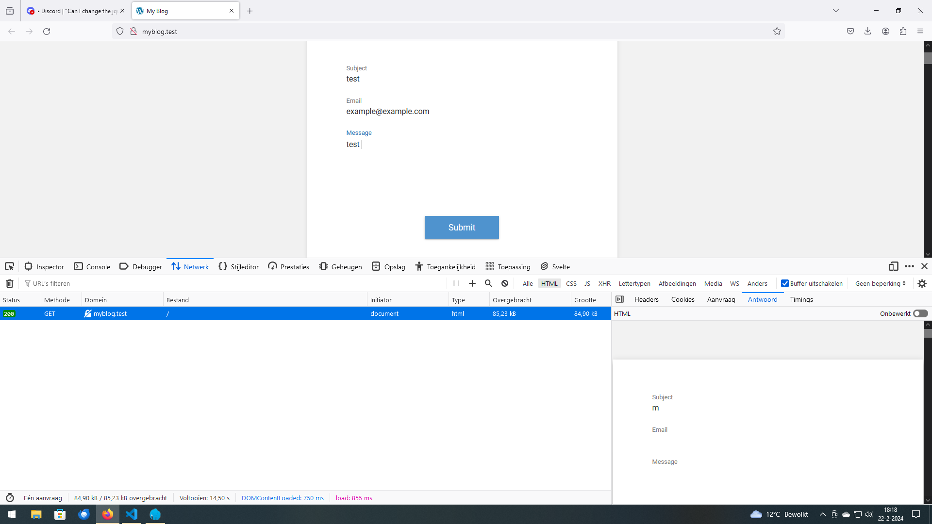Clear the network log with the trash icon
This screenshot has height=524, width=932.
coord(9,283)
